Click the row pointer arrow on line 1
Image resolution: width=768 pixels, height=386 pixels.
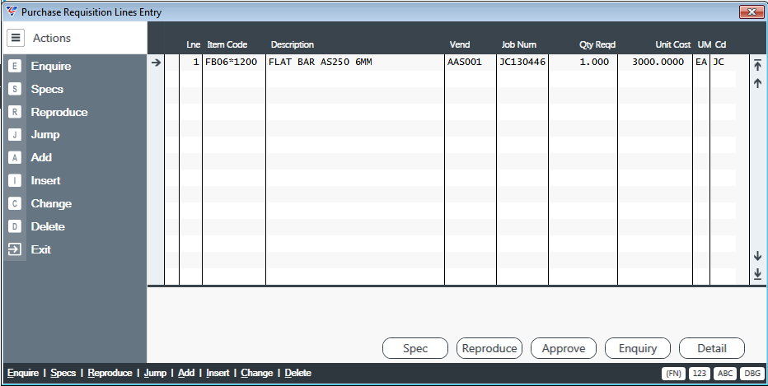click(x=157, y=63)
